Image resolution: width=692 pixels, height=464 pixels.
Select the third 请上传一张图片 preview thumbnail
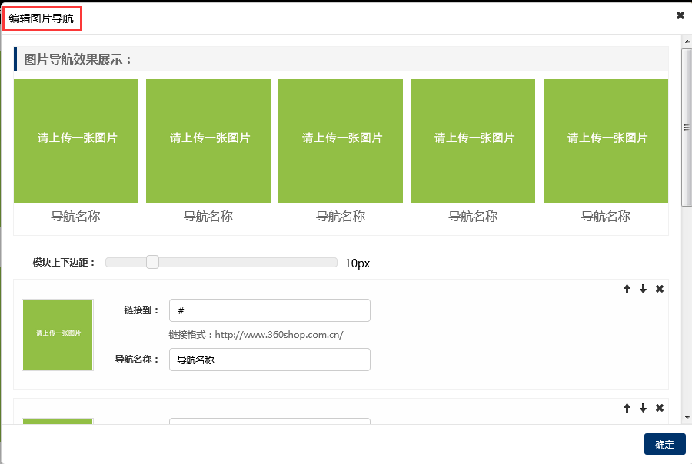tap(340, 141)
